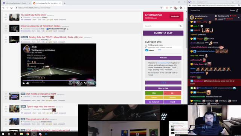Open settings gear in the clip player
The width and height of the screenshot is (241, 136).
pos(78,83)
